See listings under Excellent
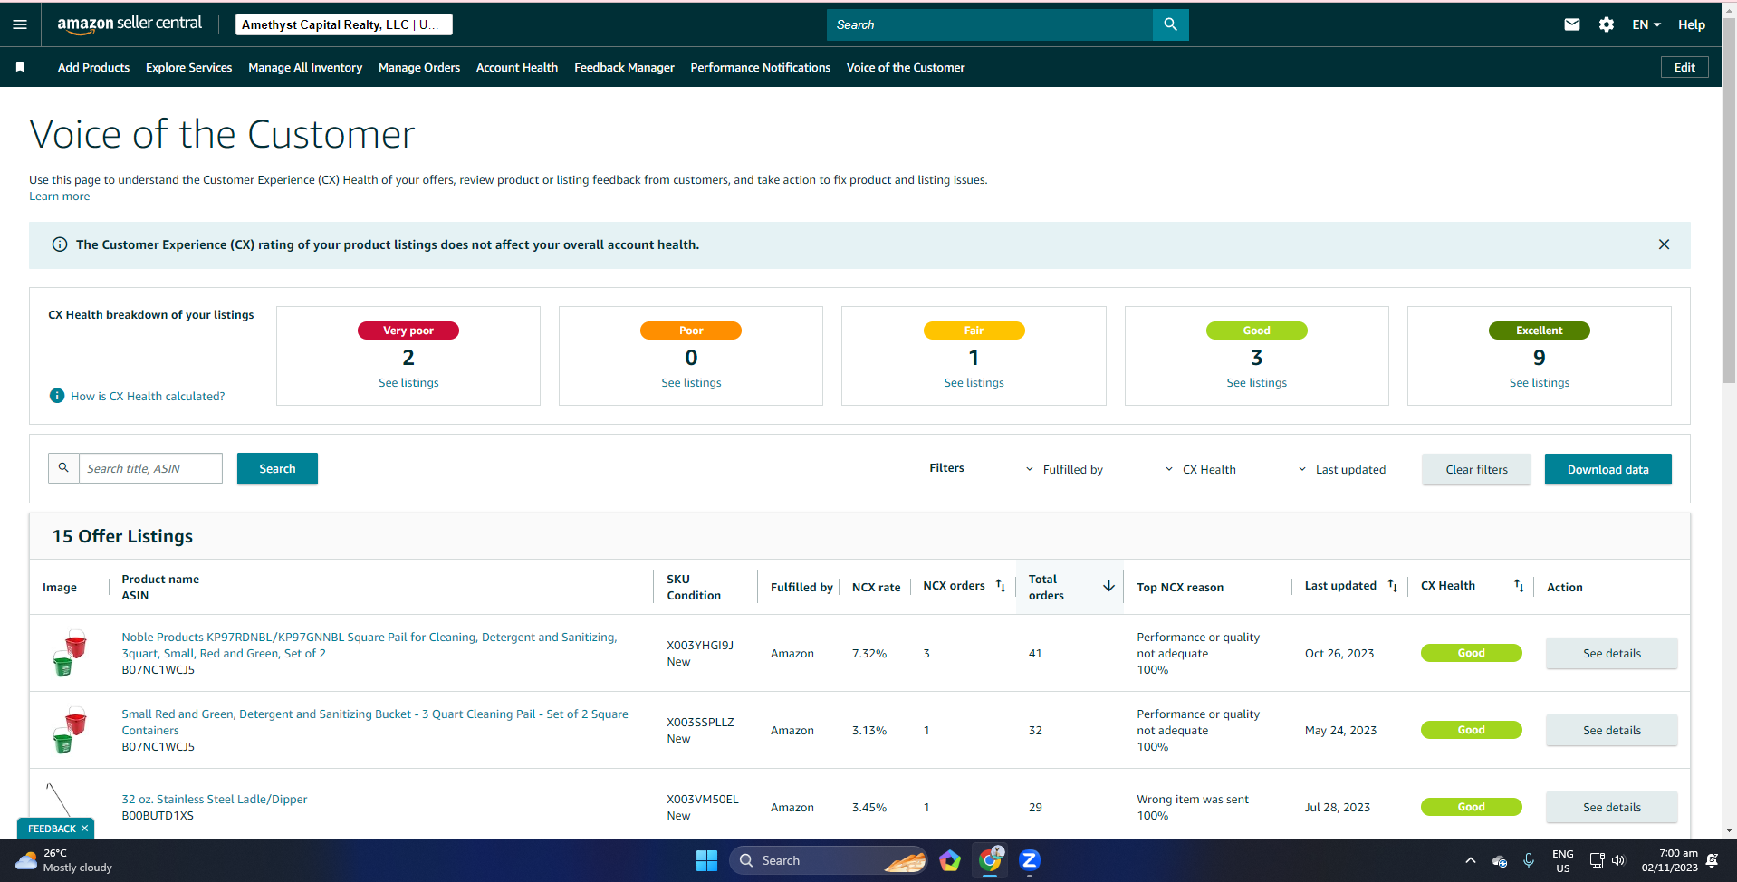Screen dimensions: 1737x882 (1540, 383)
